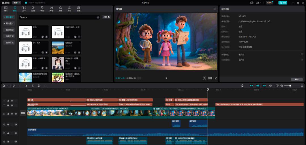
Task: Expand the music material (音乐素材) category
Action: 9,17
